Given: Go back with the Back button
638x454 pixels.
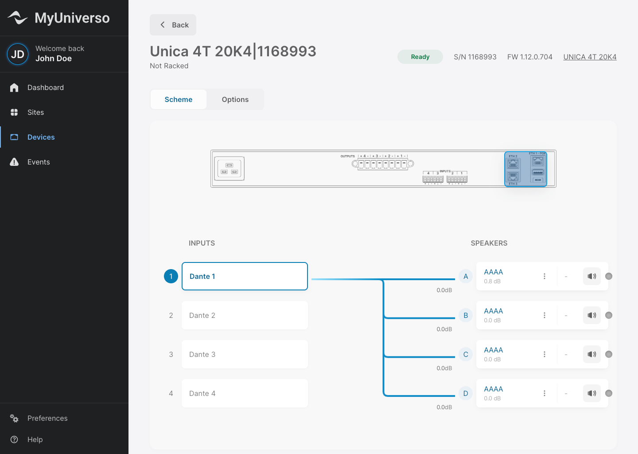Looking at the screenshot, I should [x=173, y=25].
